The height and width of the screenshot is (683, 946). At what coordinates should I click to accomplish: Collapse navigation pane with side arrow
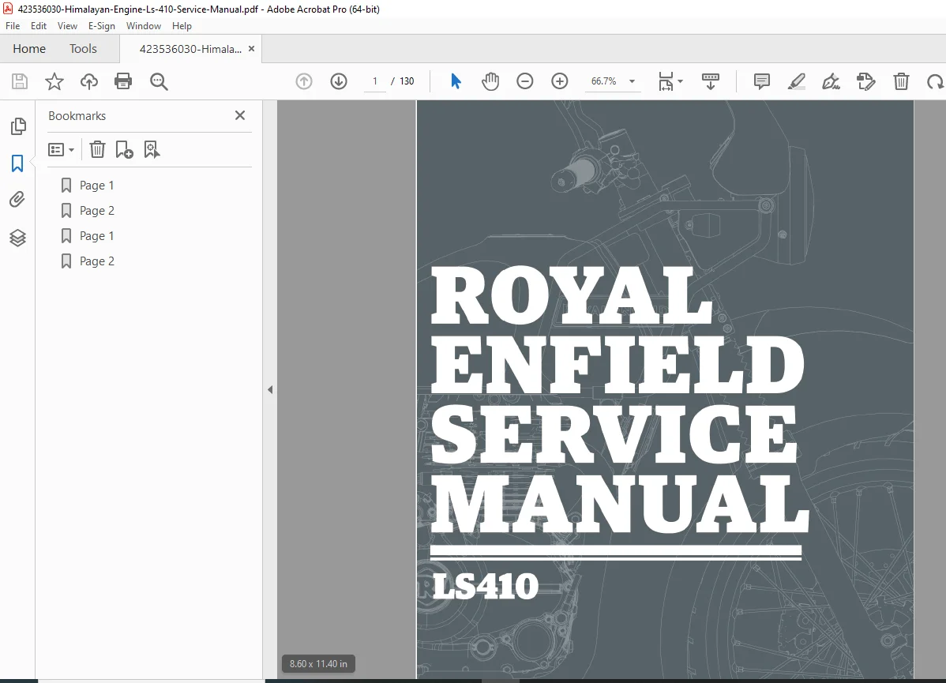(x=270, y=390)
